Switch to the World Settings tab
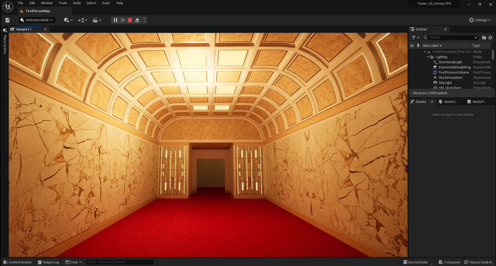This screenshot has height=266, width=496. 448,102
